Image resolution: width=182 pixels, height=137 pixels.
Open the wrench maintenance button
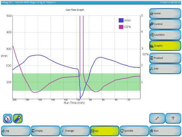157,118
